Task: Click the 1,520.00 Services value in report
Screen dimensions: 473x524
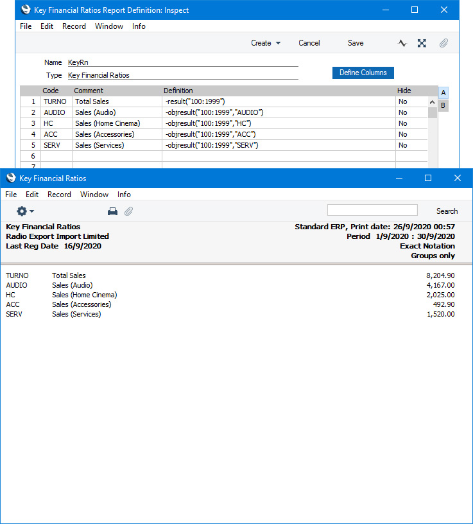Action: pyautogui.click(x=440, y=314)
